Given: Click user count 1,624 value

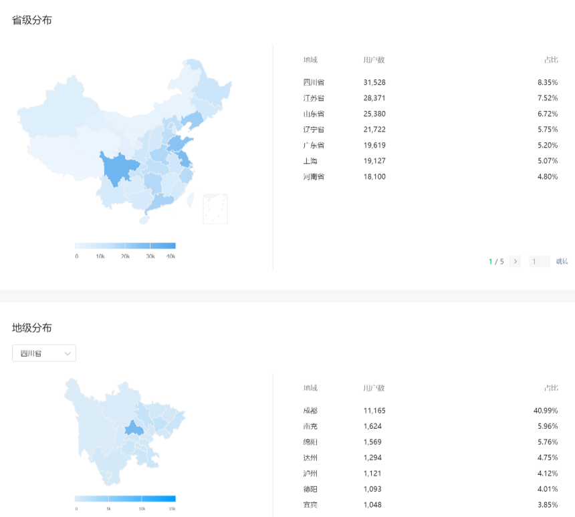Looking at the screenshot, I should click(x=372, y=427).
